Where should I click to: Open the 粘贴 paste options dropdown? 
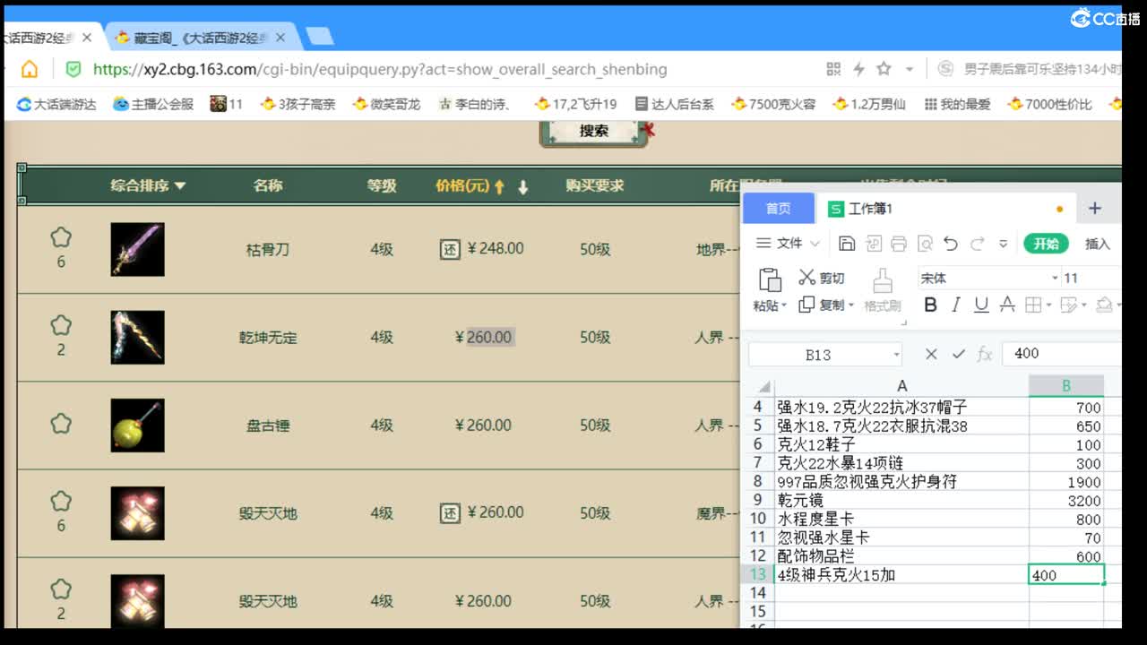[784, 306]
